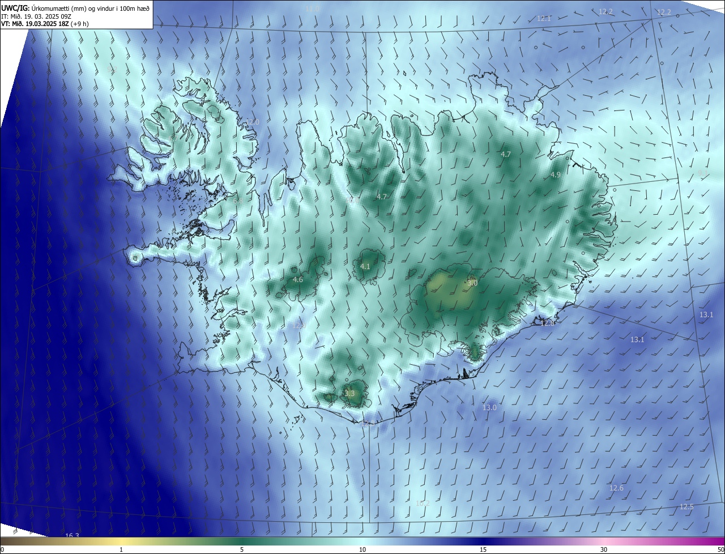The height and width of the screenshot is (554, 725).
Task: Click the 12.6 value in southeast sea
Action: (616, 488)
